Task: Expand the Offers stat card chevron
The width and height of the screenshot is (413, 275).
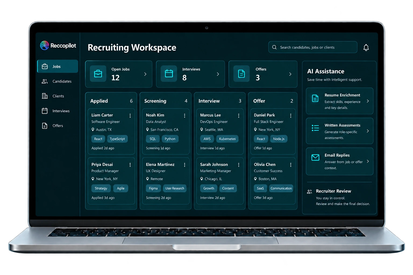Action: click(290, 74)
